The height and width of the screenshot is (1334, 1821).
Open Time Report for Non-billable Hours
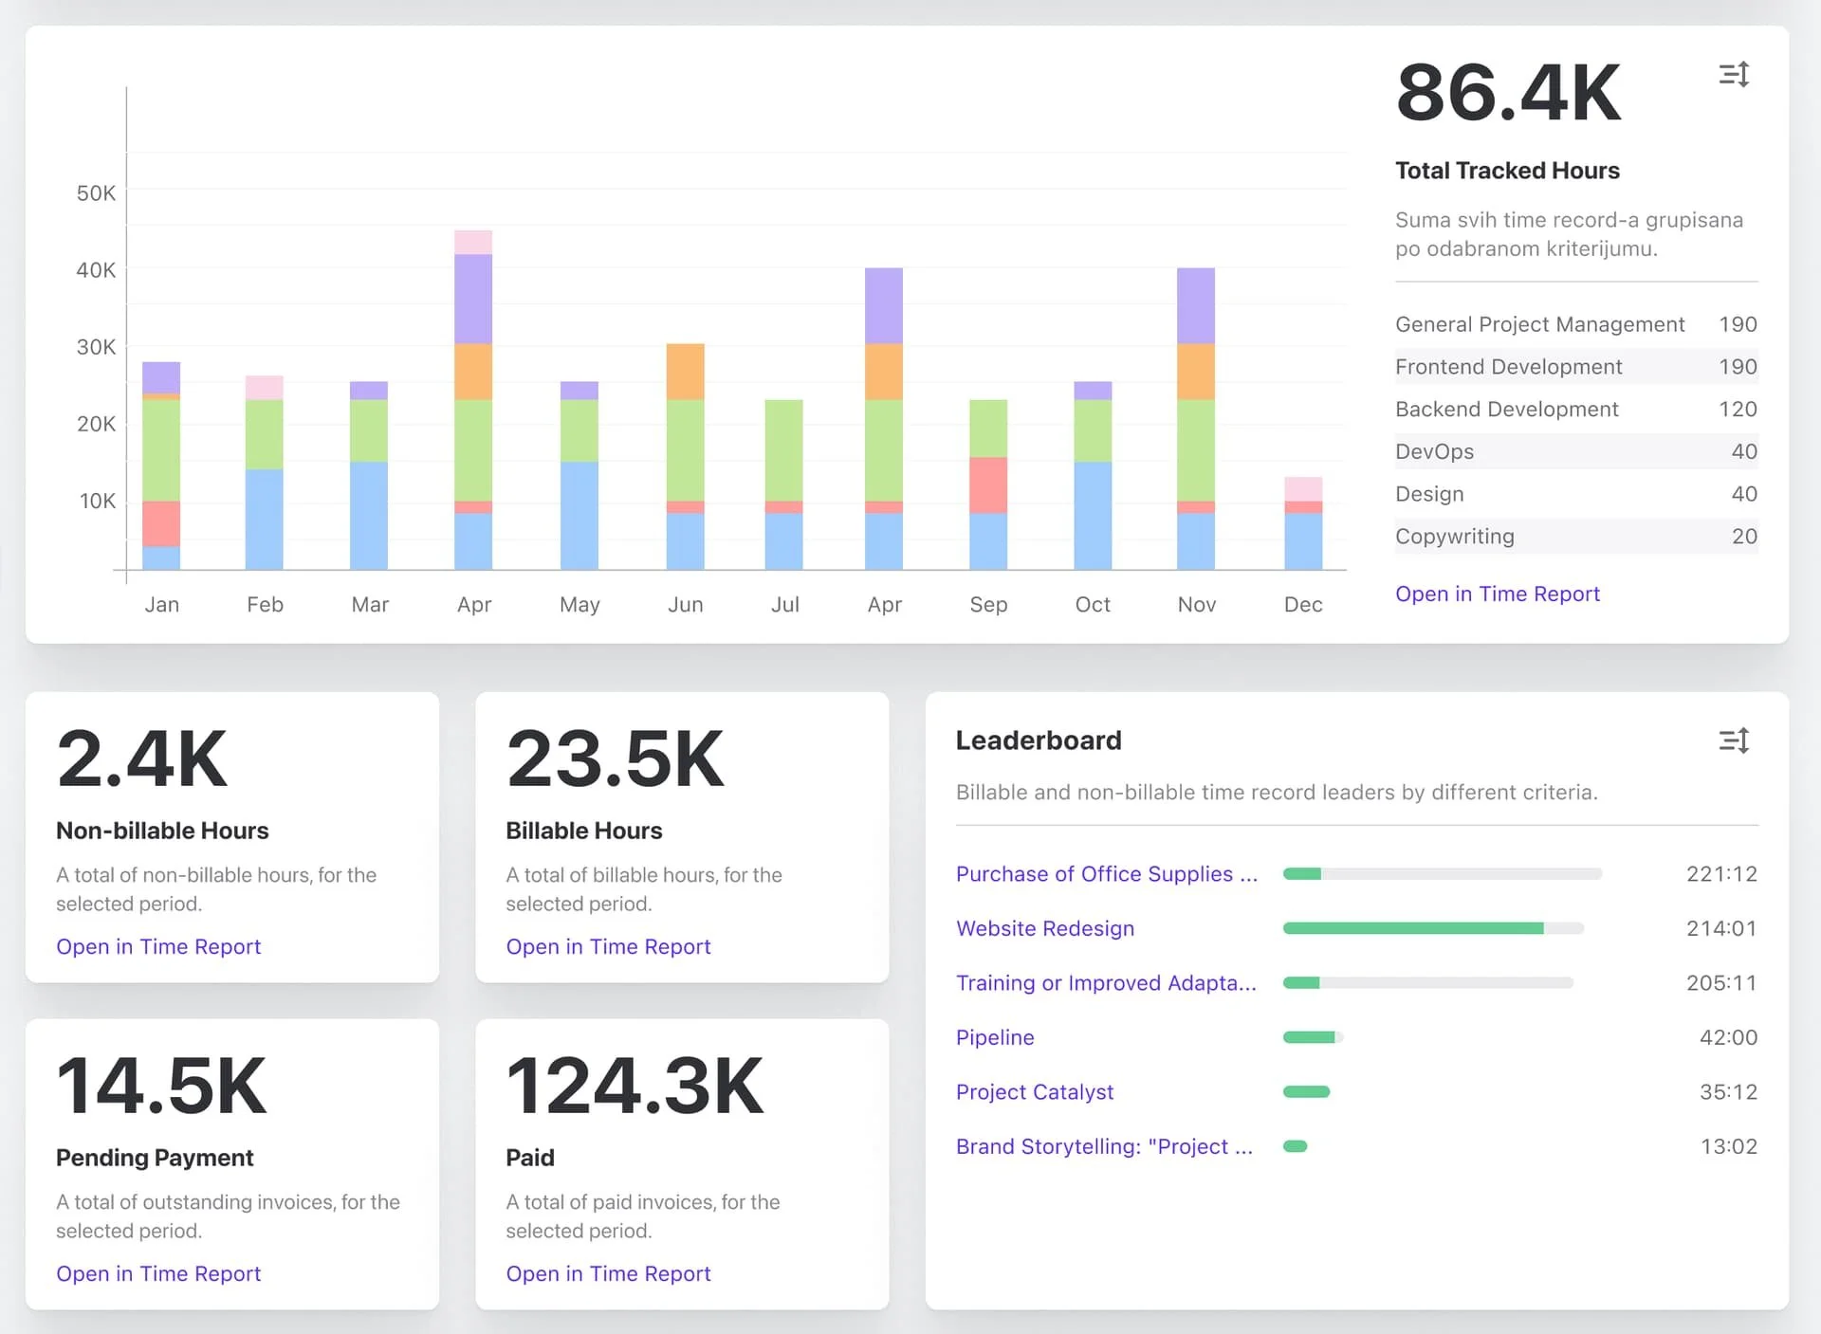point(158,947)
